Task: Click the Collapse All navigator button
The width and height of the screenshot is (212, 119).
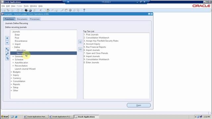Action: 7,59
